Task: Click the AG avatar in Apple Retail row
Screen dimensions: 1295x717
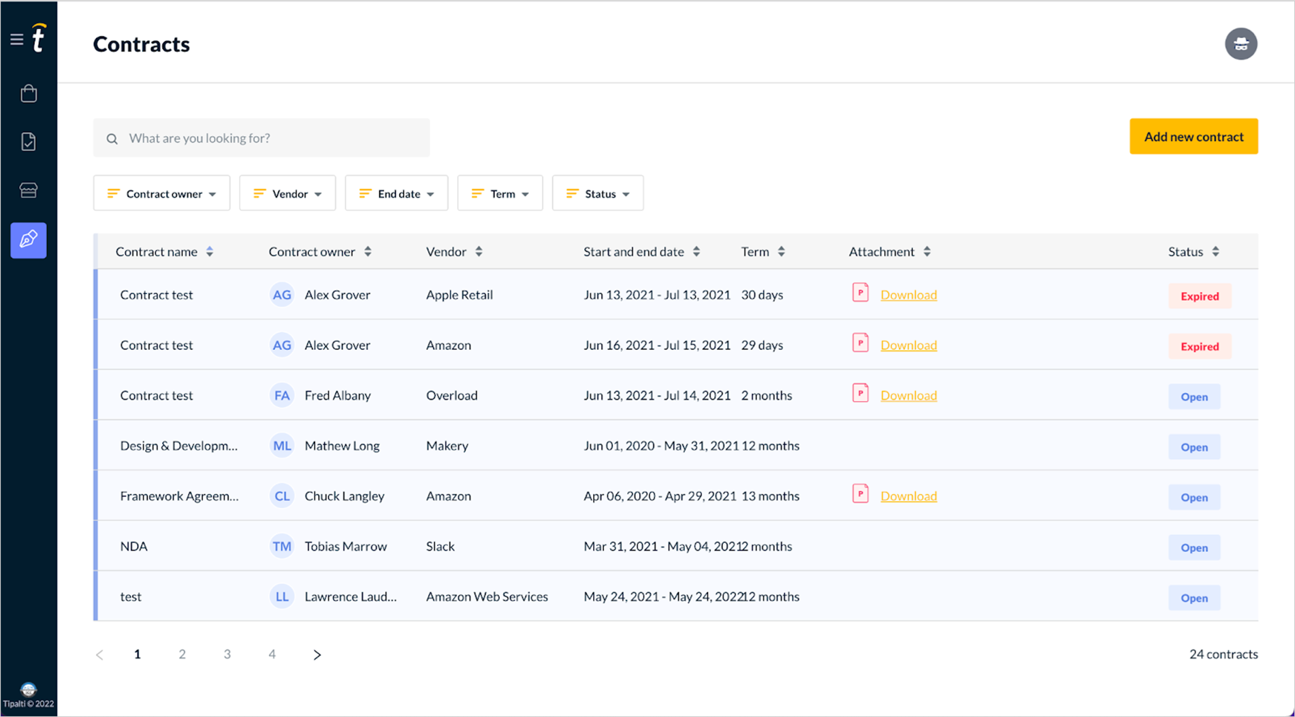Action: pyautogui.click(x=282, y=295)
